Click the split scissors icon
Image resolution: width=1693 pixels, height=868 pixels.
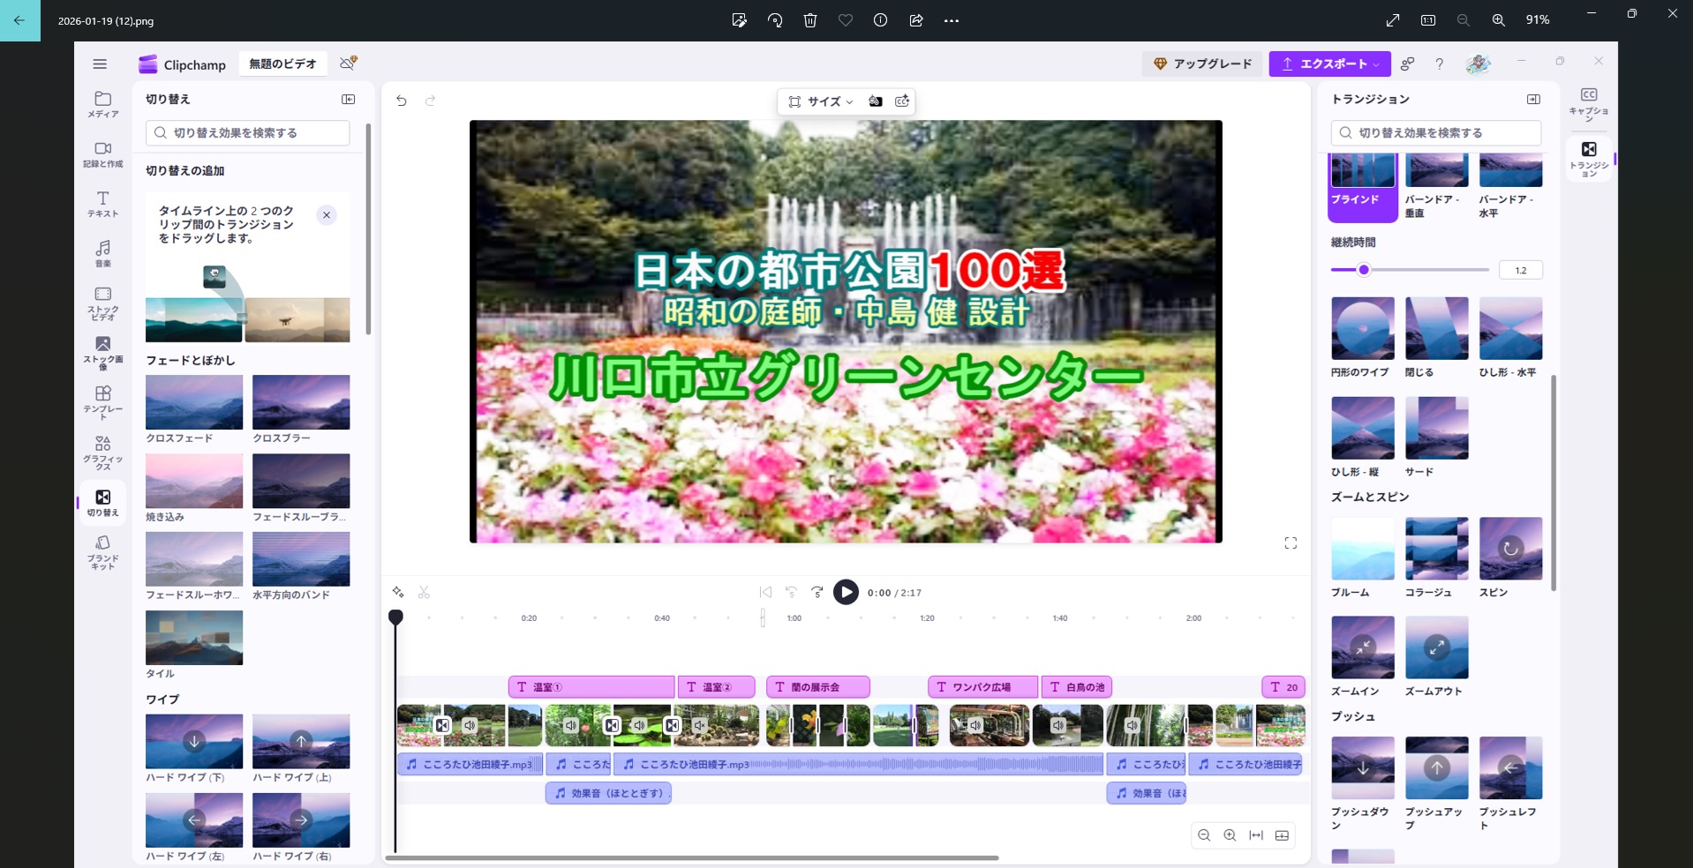pyautogui.click(x=424, y=592)
